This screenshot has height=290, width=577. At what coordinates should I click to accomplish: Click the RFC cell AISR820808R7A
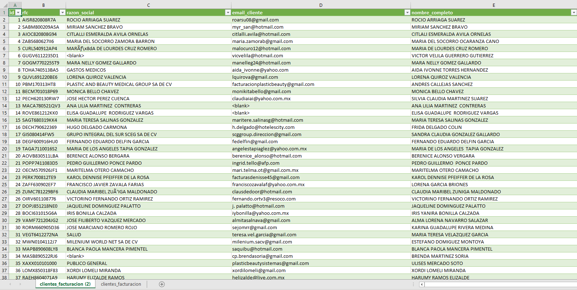click(44, 20)
